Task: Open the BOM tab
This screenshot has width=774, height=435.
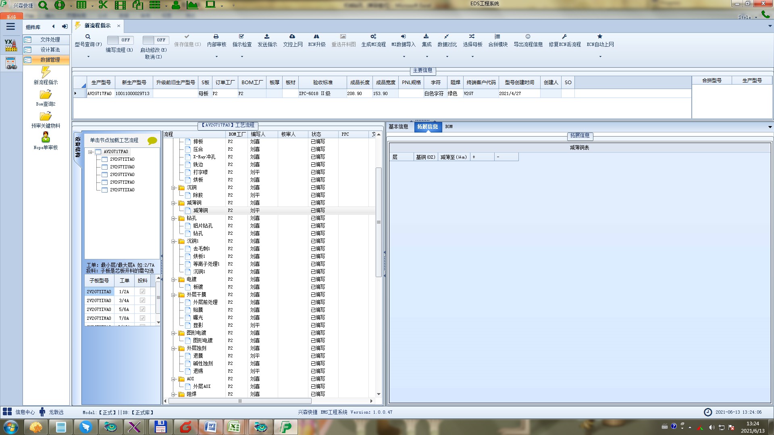Action: [449, 127]
